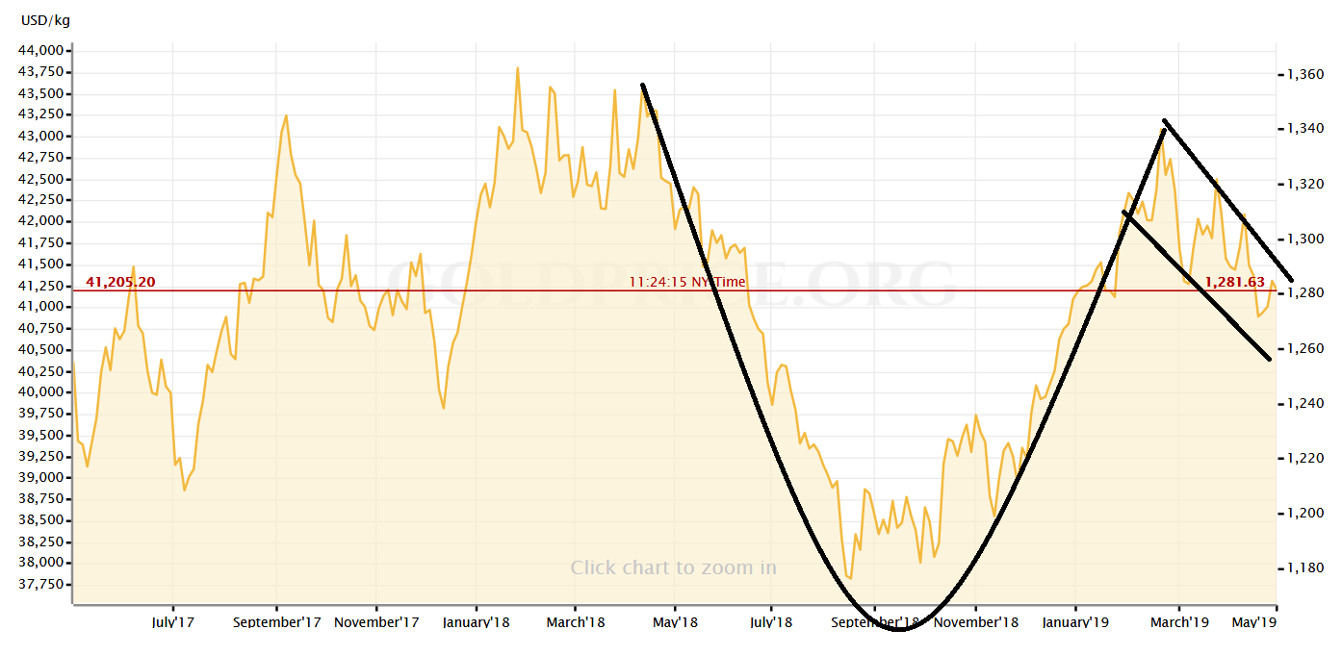
Task: Select the November'17 date label
Action: tap(377, 622)
